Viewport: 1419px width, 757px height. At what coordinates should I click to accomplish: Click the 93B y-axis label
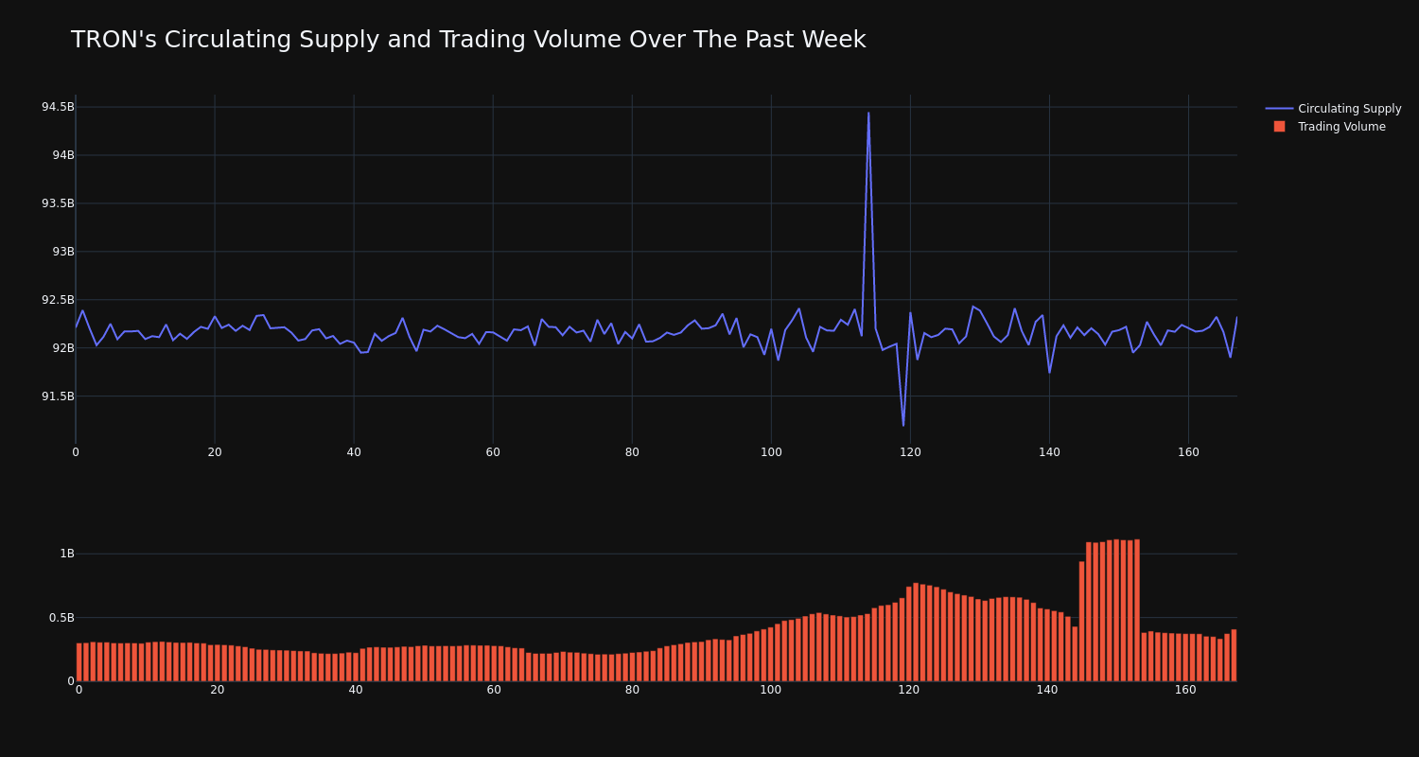(63, 252)
